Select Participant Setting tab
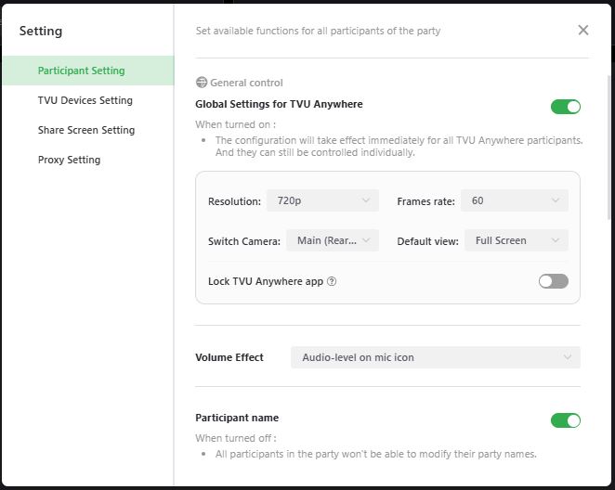615x490 pixels. [88, 71]
